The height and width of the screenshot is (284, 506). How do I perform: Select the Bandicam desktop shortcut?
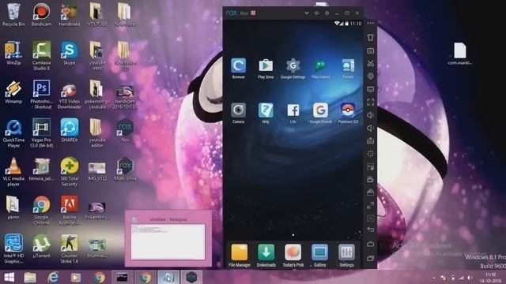coord(41,15)
